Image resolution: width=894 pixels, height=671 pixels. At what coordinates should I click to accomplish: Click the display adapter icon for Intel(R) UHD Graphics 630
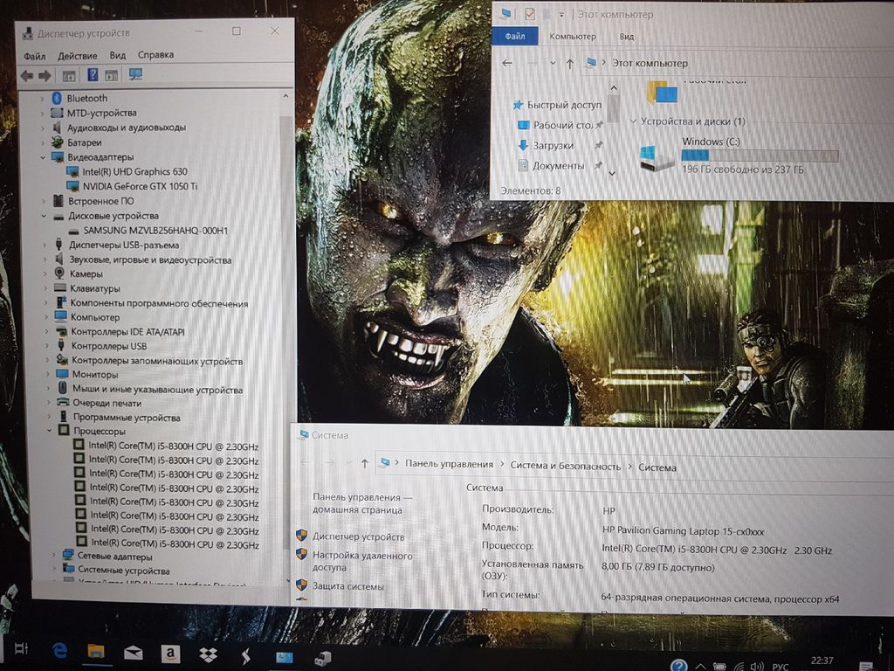coord(72,172)
